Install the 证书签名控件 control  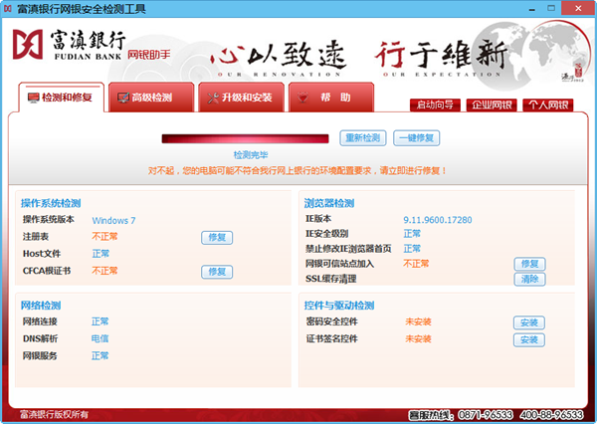pos(529,339)
